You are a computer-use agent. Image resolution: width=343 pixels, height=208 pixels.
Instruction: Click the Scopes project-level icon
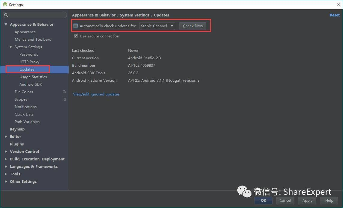[64, 99]
